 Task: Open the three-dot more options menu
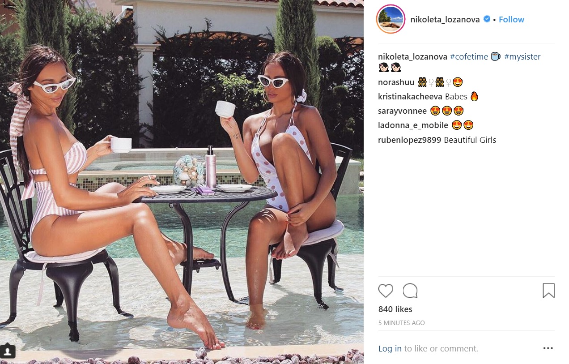coord(548,348)
